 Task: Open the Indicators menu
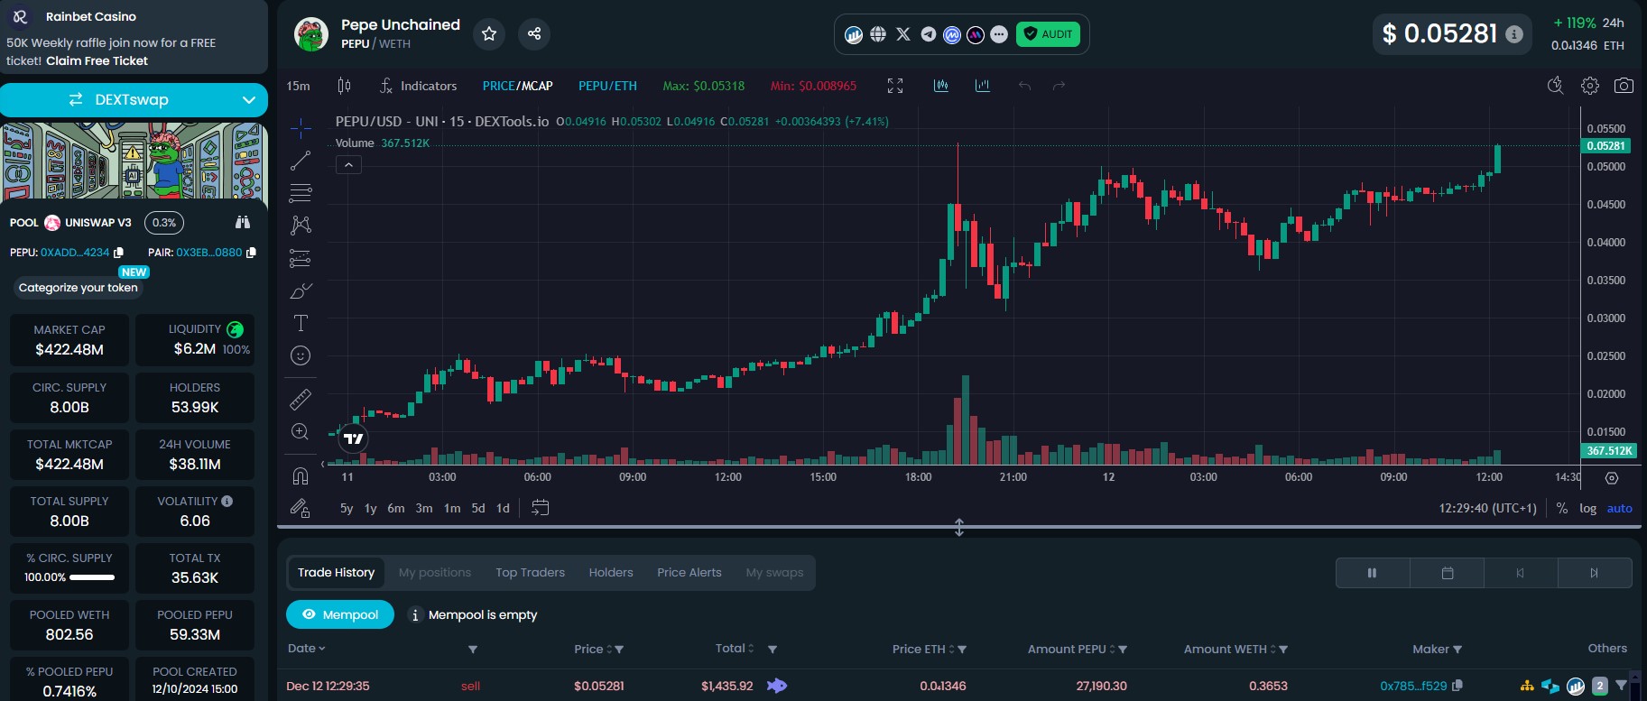(418, 86)
